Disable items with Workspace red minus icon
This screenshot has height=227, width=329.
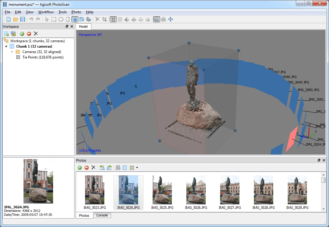click(29, 33)
